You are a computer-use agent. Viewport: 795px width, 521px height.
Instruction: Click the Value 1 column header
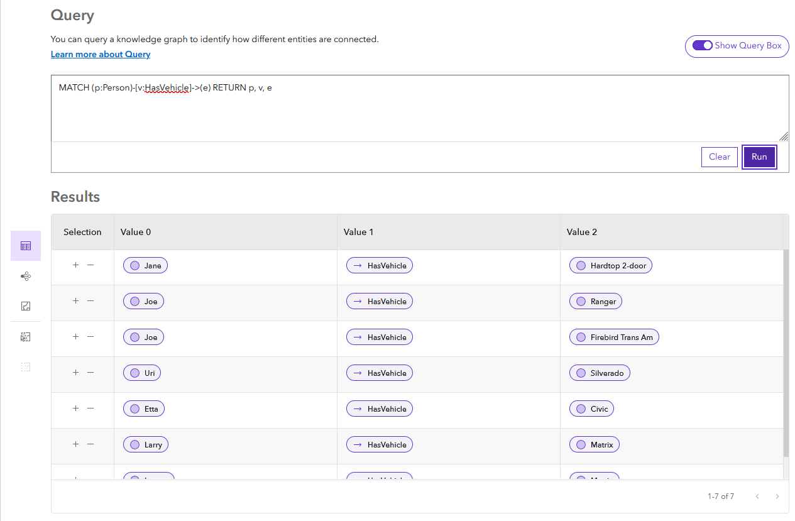point(359,232)
